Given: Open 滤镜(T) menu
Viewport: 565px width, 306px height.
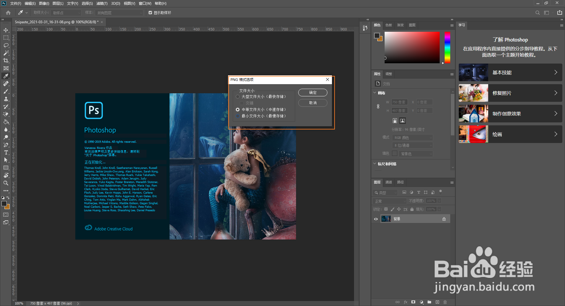Looking at the screenshot, I should pyautogui.click(x=102, y=4).
